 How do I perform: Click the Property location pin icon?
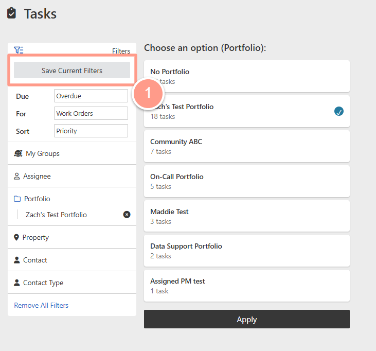pyautogui.click(x=16, y=237)
